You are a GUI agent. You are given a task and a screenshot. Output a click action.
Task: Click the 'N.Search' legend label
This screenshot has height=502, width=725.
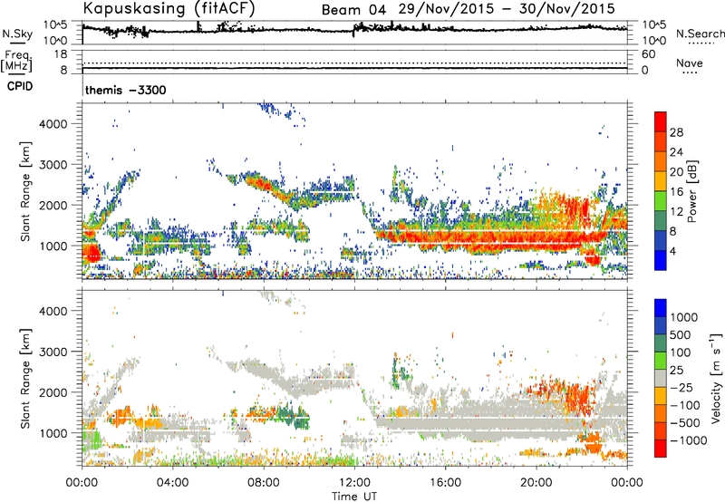point(700,34)
